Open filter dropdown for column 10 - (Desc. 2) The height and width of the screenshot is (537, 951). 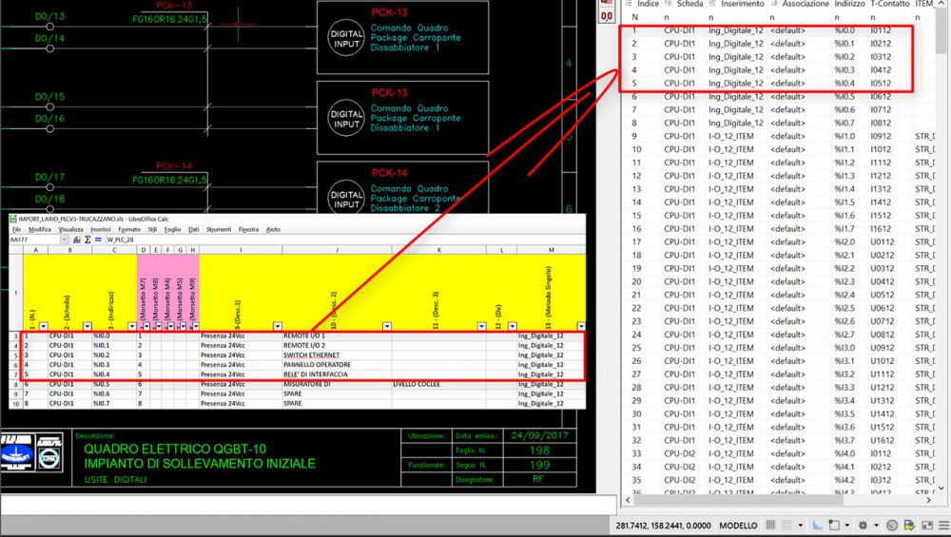(385, 324)
